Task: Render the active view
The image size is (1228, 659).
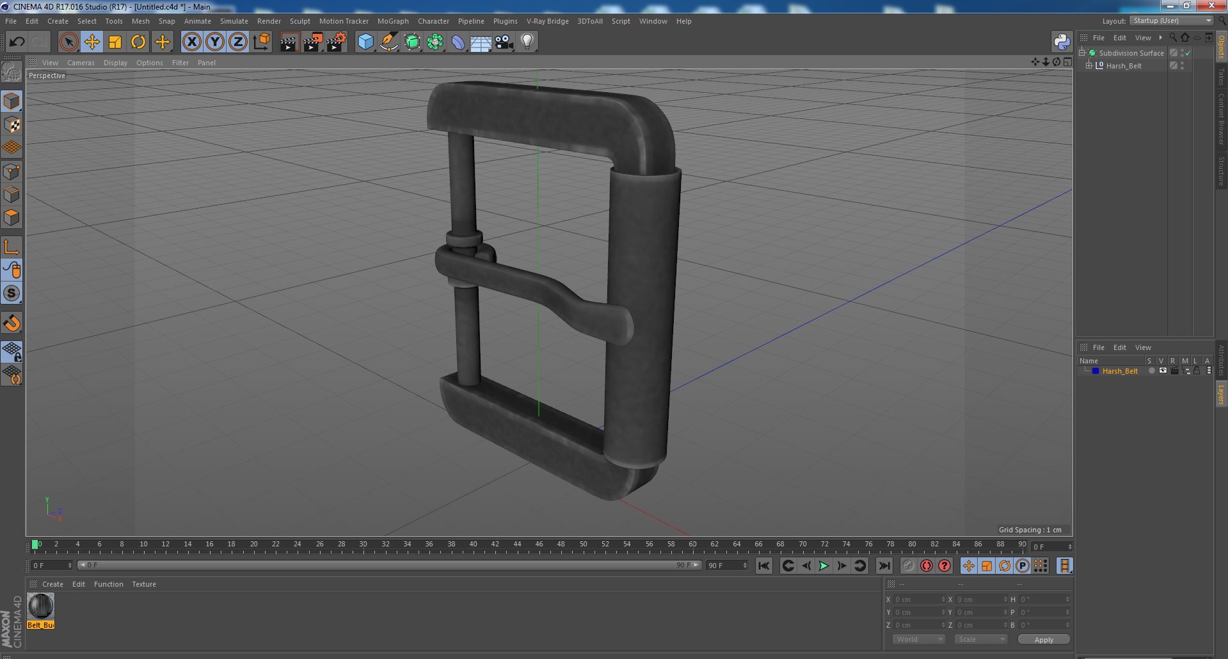Action: click(289, 42)
